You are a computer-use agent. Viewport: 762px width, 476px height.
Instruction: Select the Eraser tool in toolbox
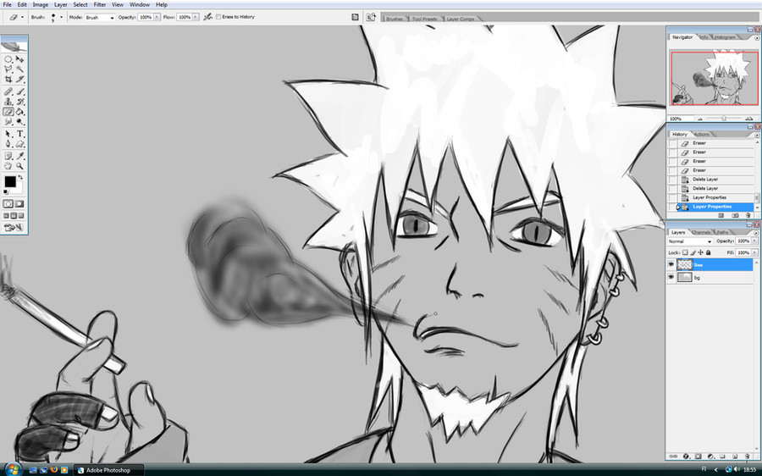(x=8, y=112)
